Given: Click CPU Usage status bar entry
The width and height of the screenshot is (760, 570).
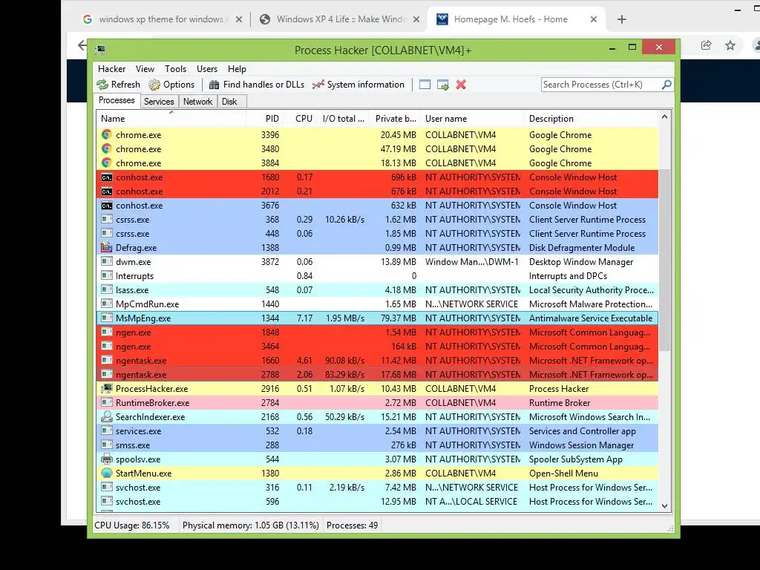Looking at the screenshot, I should (x=132, y=525).
